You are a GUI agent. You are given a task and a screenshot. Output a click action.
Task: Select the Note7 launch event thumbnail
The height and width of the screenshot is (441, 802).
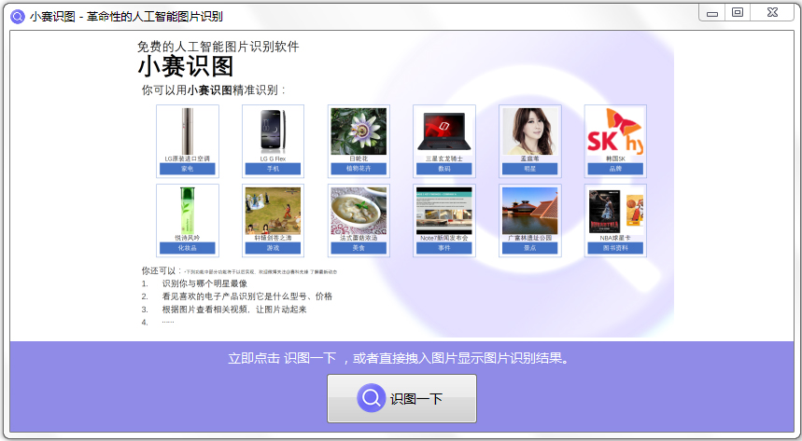point(444,211)
